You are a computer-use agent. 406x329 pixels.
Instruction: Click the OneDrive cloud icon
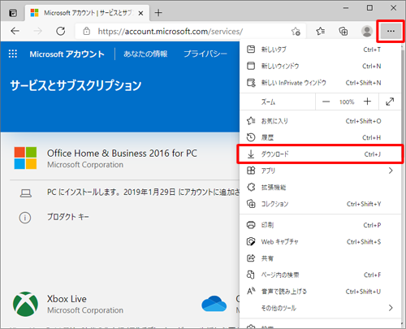(214, 304)
